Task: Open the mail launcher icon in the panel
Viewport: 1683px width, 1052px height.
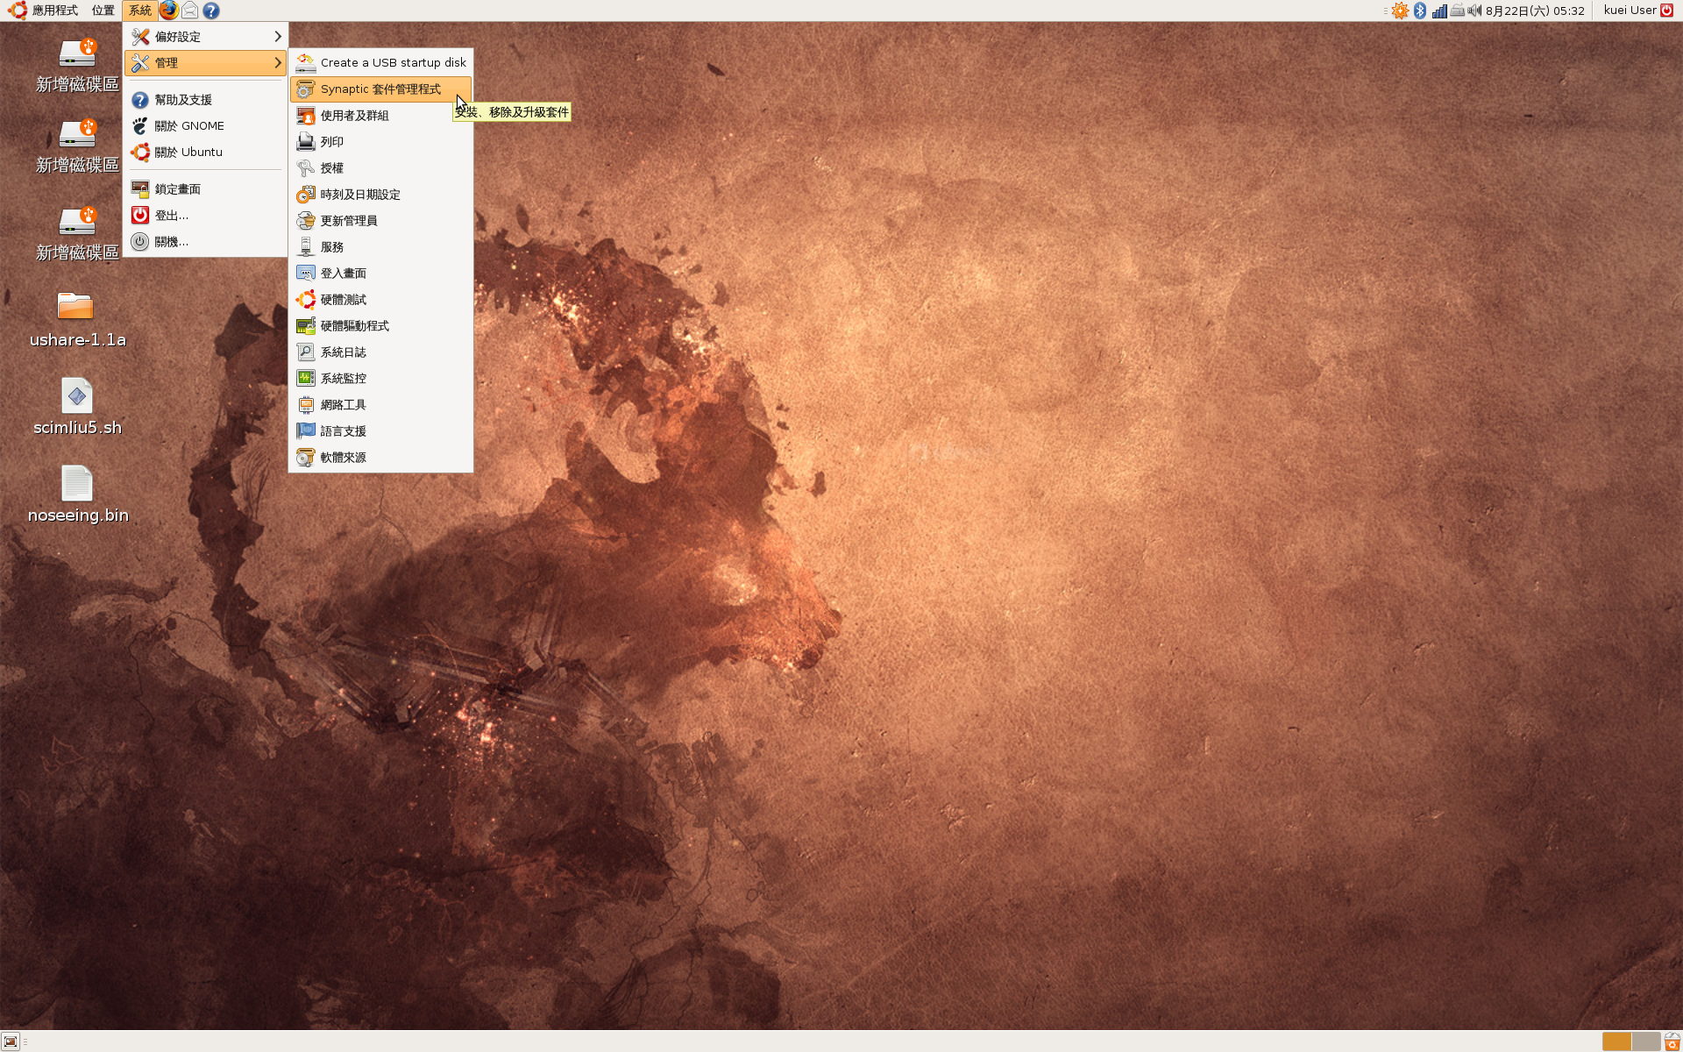Action: click(x=189, y=11)
